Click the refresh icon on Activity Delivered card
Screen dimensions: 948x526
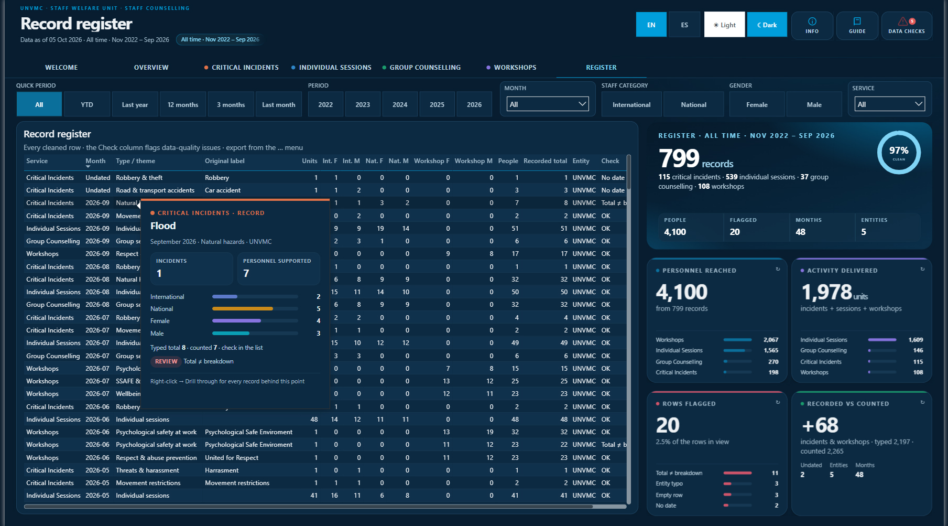922,269
